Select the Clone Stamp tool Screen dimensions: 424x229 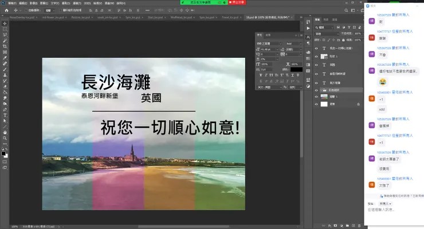coord(5,75)
